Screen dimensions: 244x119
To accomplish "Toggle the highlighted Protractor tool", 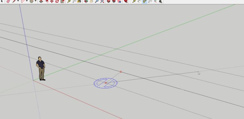I will 145,2.
